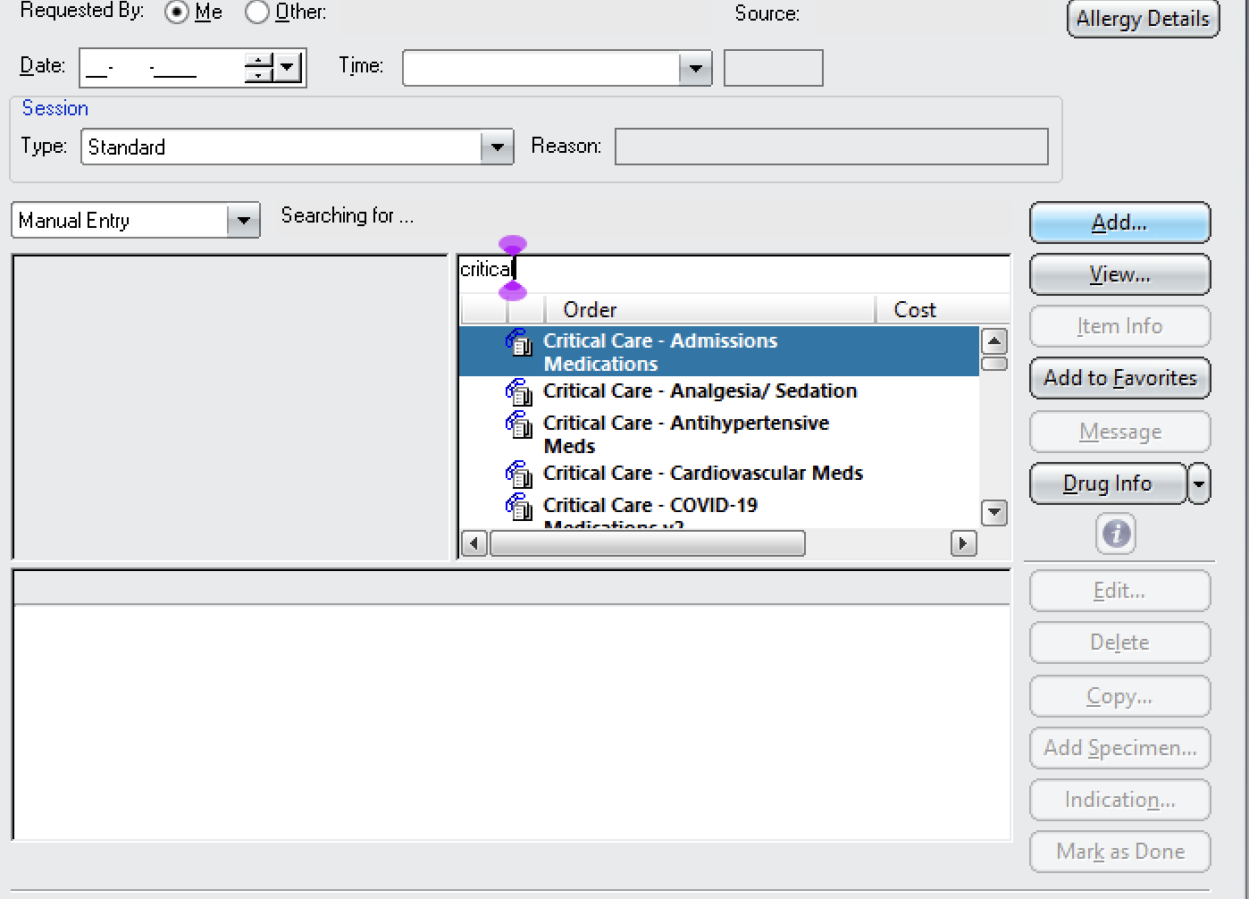Select the Me radio button

[177, 13]
